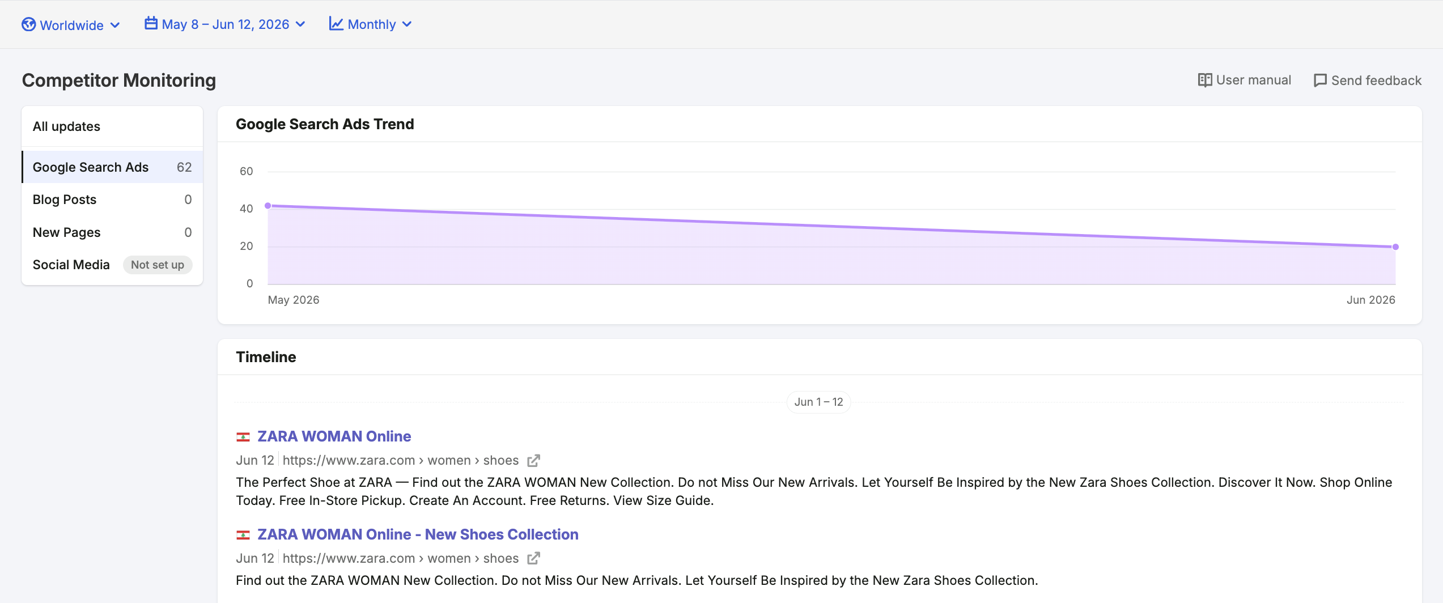The width and height of the screenshot is (1443, 603).
Task: Open the ZARA WOMAN Online ad title
Action: 334,436
